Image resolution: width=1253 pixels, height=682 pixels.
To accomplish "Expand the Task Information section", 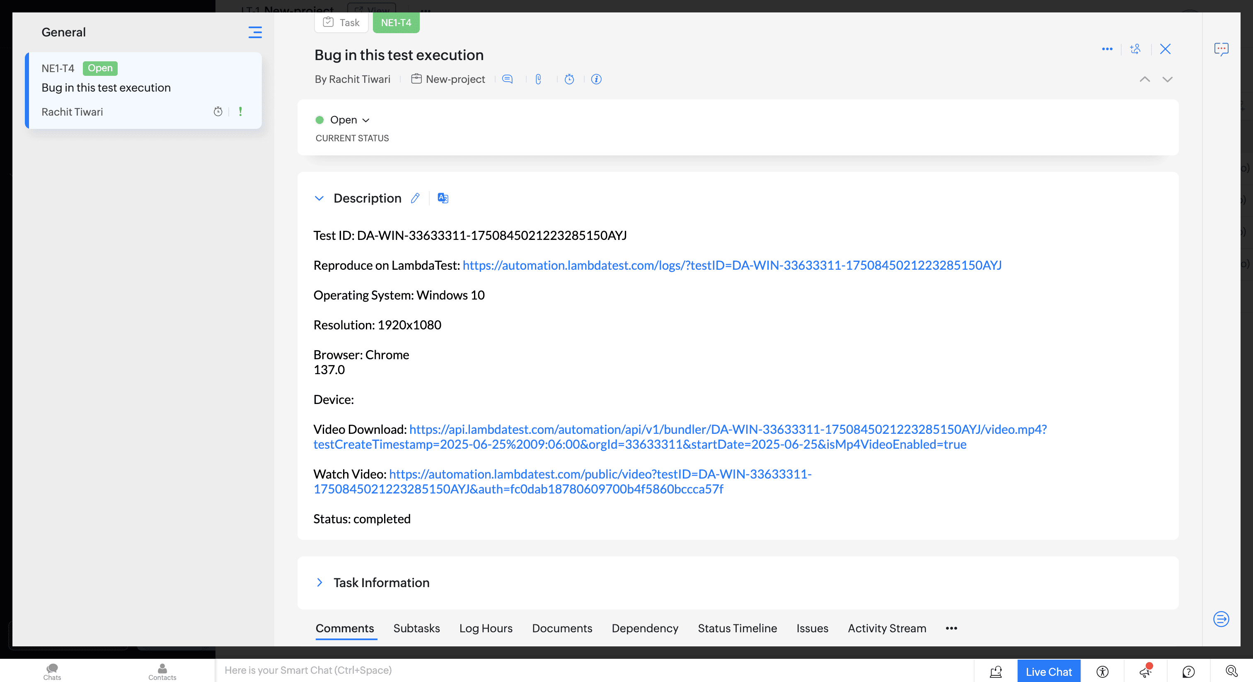I will [x=319, y=583].
